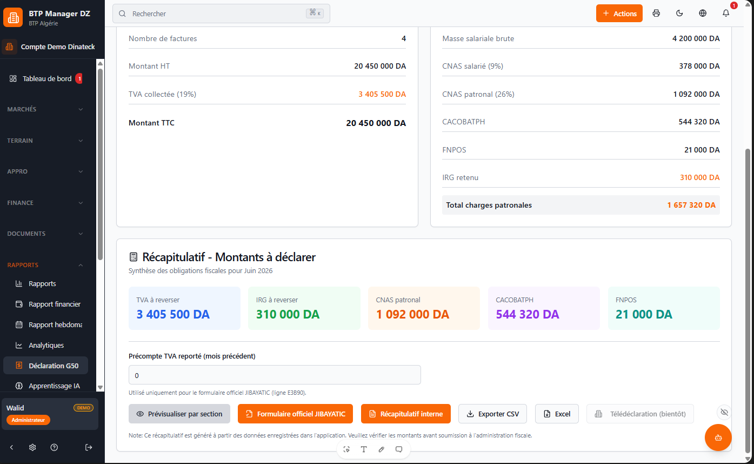754x464 pixels.
Task: Click the Administrateur role badge
Action: pos(28,420)
